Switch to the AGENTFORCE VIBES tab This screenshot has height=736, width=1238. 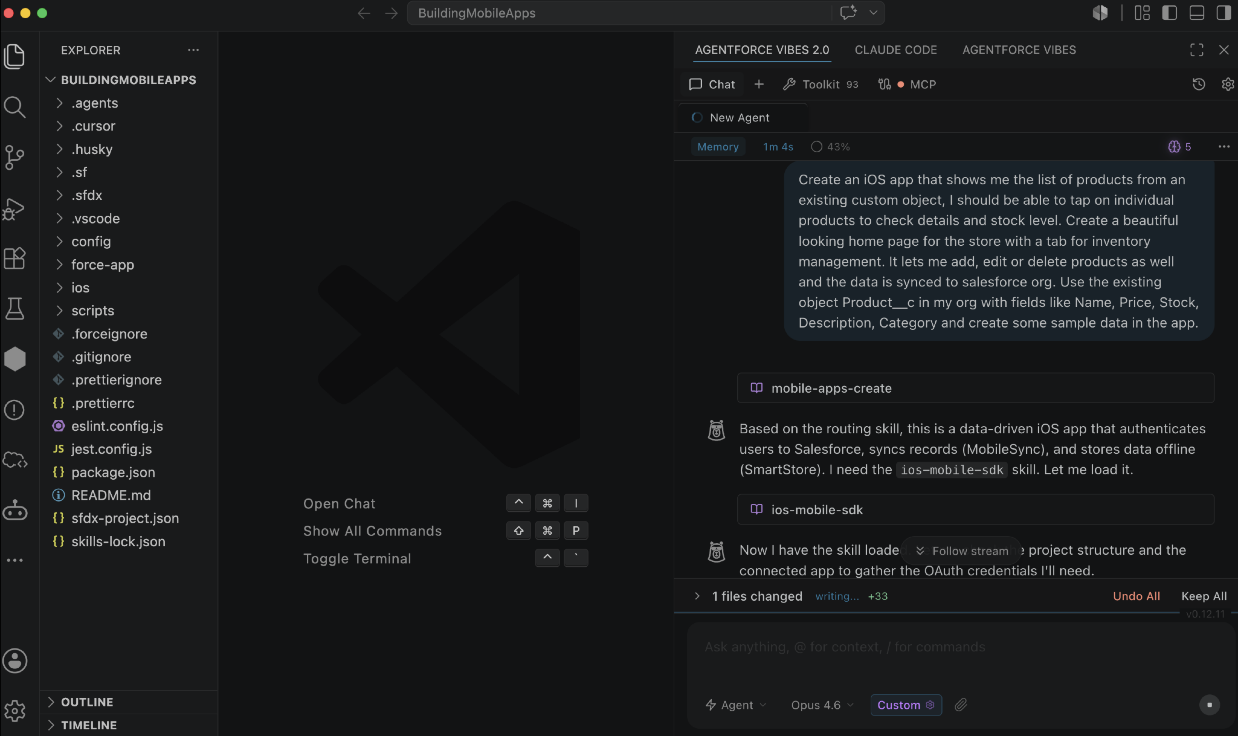1019,50
